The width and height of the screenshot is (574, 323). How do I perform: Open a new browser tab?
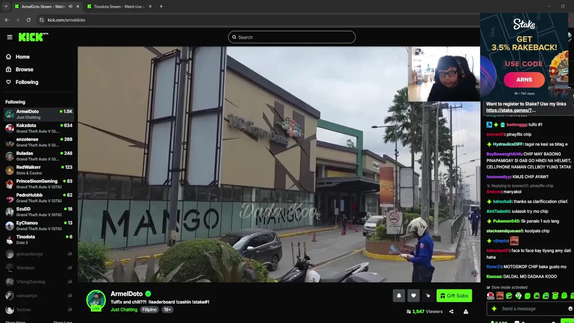tap(161, 7)
